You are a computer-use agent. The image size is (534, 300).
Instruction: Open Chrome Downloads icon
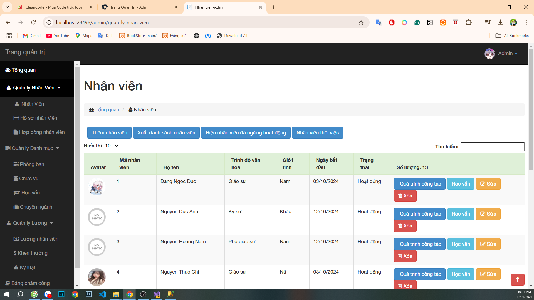click(x=500, y=22)
